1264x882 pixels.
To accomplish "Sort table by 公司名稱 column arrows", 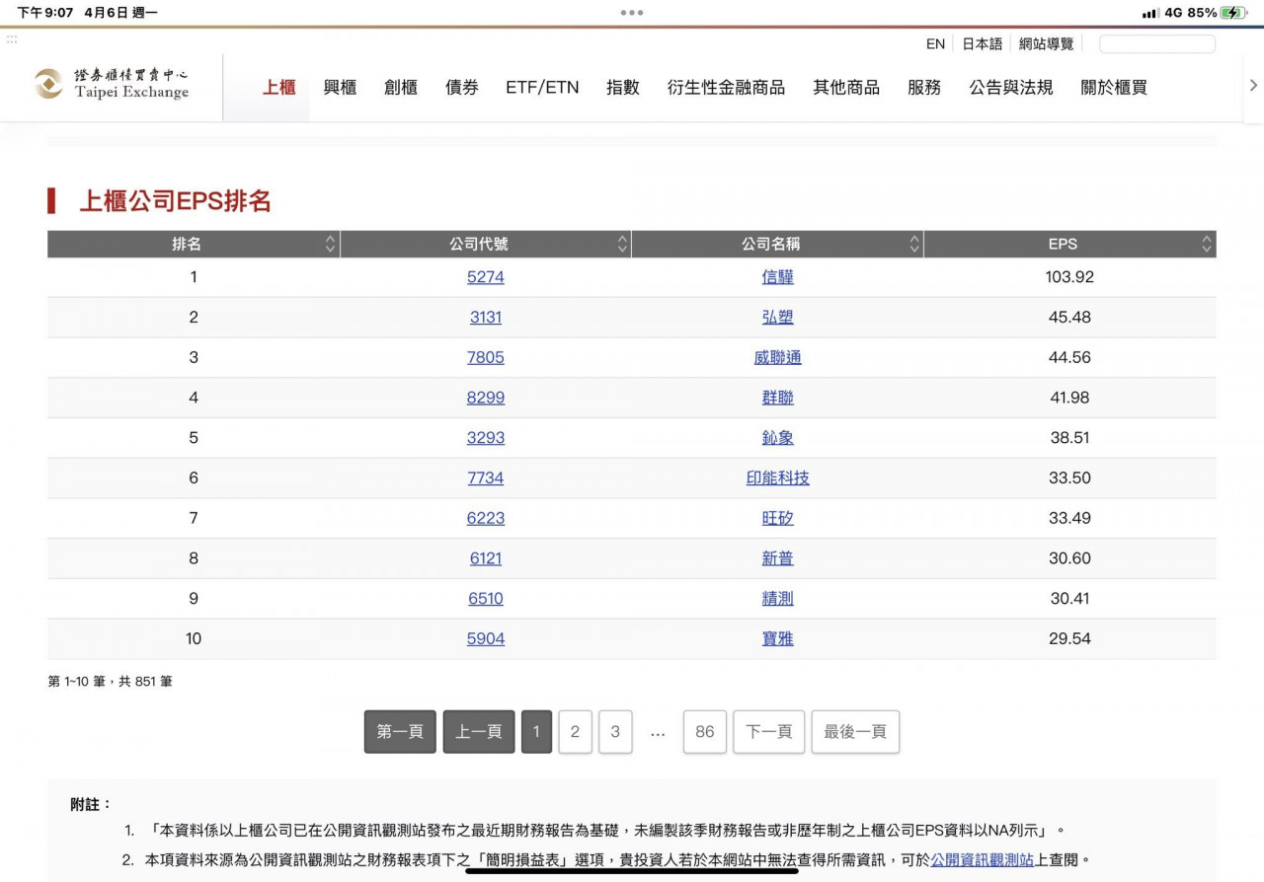I will (914, 244).
